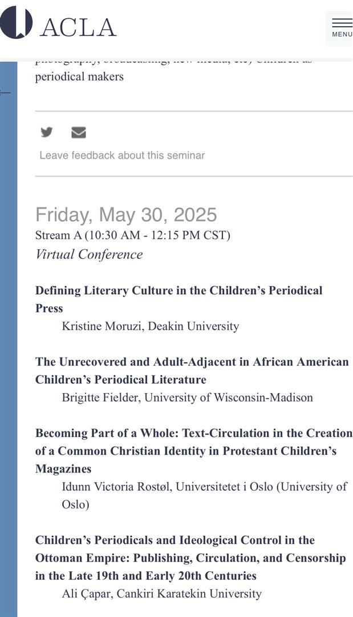Click Leave feedback about this seminar
Viewport: 353px width, 617px height.
[x=122, y=155]
